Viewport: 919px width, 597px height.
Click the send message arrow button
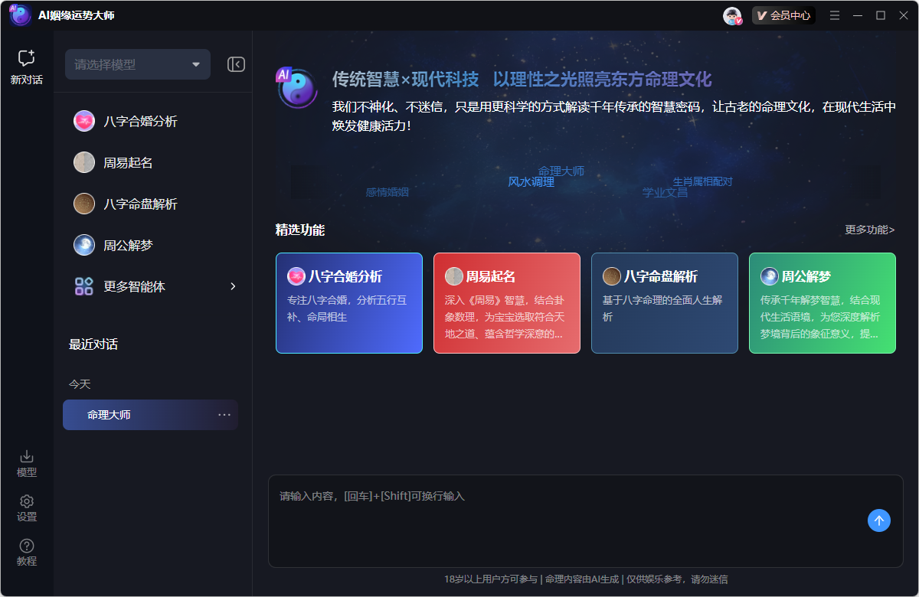tap(879, 520)
